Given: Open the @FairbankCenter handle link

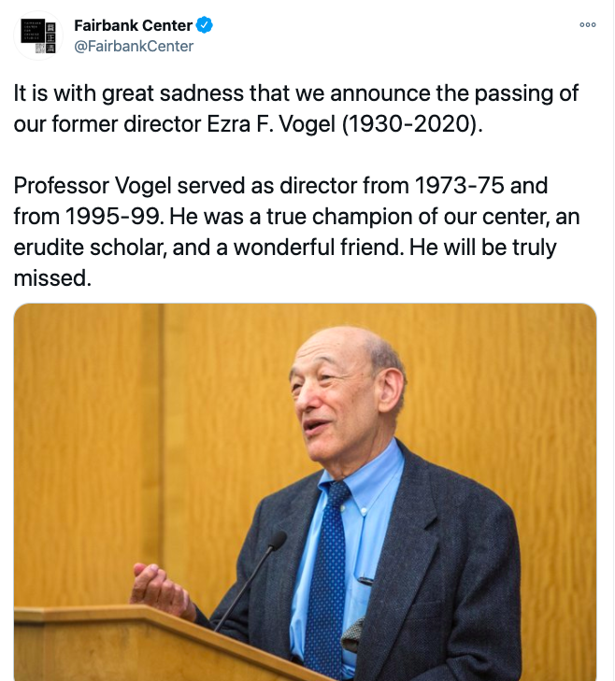Looking at the screenshot, I should [134, 46].
